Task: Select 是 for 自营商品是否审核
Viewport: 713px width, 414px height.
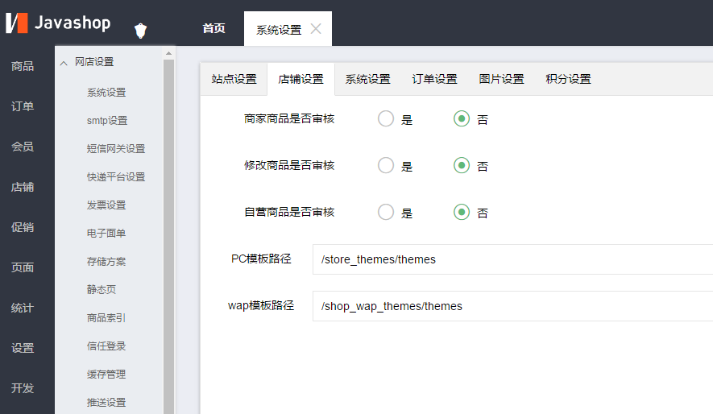Action: coord(386,213)
